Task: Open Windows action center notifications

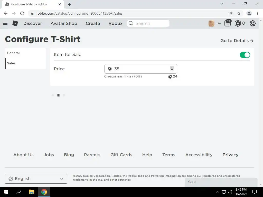Action: click(255, 192)
